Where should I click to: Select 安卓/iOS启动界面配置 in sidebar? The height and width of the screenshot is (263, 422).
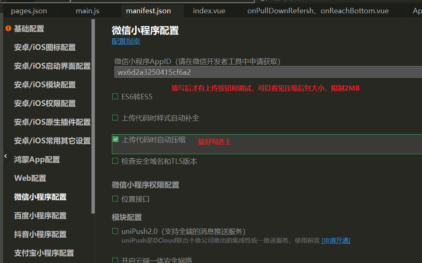pyautogui.click(x=52, y=66)
